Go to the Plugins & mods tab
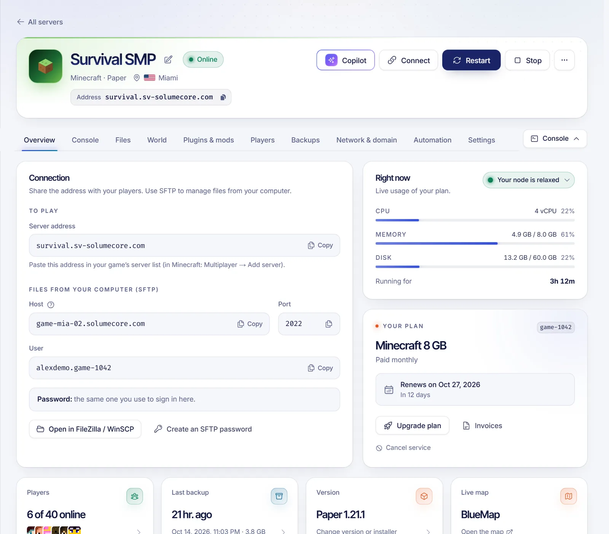The image size is (609, 534). tap(209, 140)
